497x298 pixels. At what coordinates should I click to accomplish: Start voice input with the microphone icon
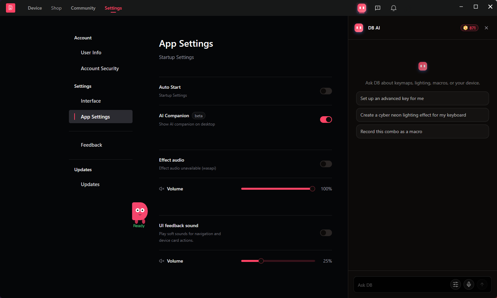pyautogui.click(x=469, y=284)
